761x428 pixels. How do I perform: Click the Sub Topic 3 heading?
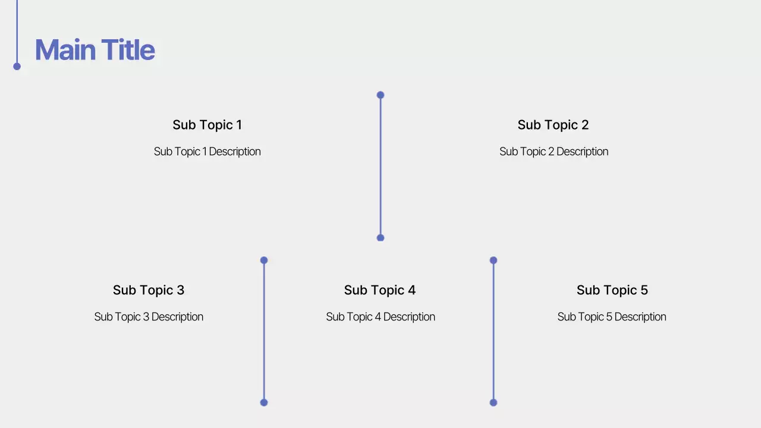pyautogui.click(x=149, y=290)
